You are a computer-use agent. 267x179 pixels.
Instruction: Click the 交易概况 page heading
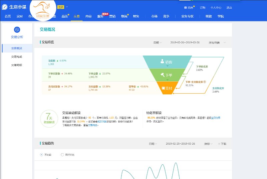(47, 30)
